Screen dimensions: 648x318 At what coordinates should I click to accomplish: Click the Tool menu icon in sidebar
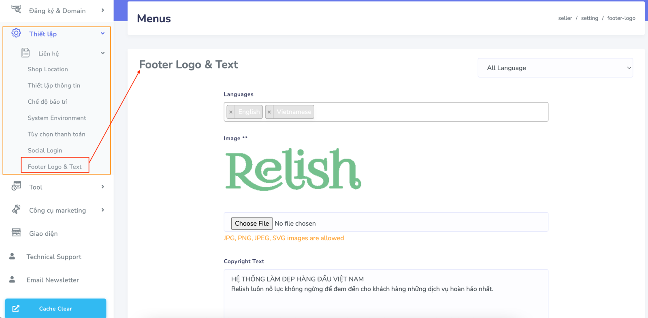click(x=16, y=186)
